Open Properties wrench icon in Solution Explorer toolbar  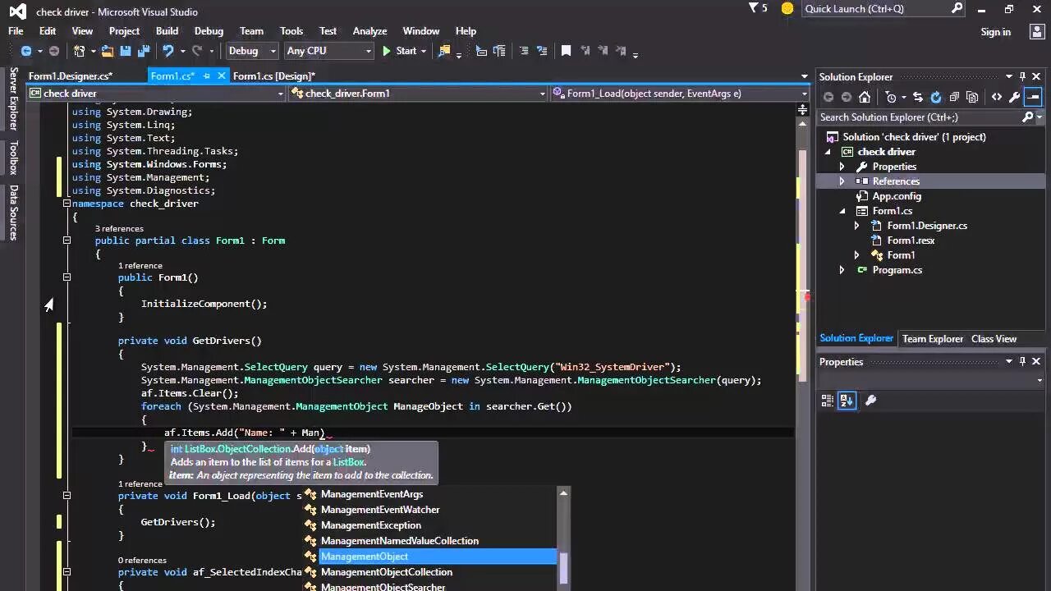1015,97
